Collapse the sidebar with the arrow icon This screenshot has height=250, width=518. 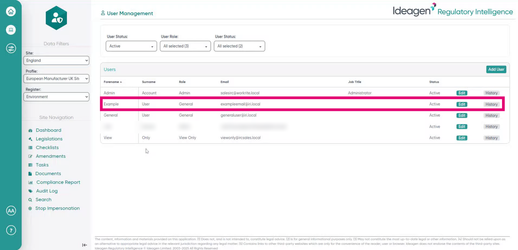[x=84, y=245]
